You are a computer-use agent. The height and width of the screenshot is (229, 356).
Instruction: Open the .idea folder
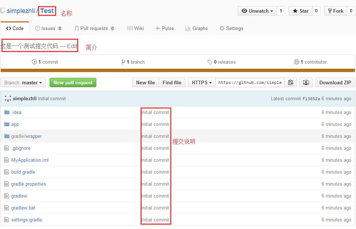click(16, 112)
